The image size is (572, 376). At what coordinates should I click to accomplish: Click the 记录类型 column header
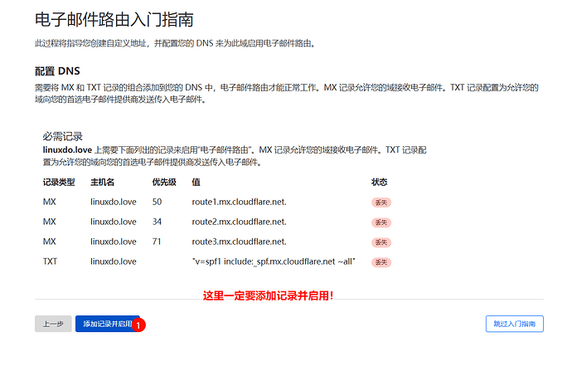click(x=59, y=182)
